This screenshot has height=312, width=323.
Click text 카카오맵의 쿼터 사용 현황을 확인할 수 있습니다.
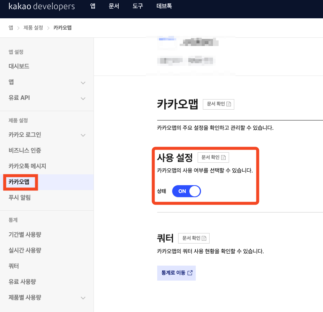point(210,251)
